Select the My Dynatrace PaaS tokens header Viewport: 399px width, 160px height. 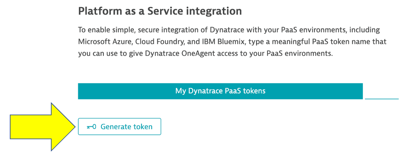[220, 91]
